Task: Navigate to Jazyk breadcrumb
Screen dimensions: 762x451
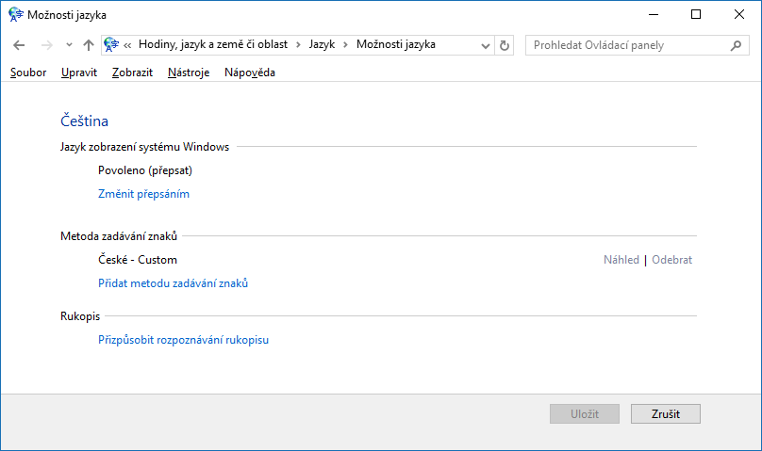Action: pyautogui.click(x=322, y=44)
